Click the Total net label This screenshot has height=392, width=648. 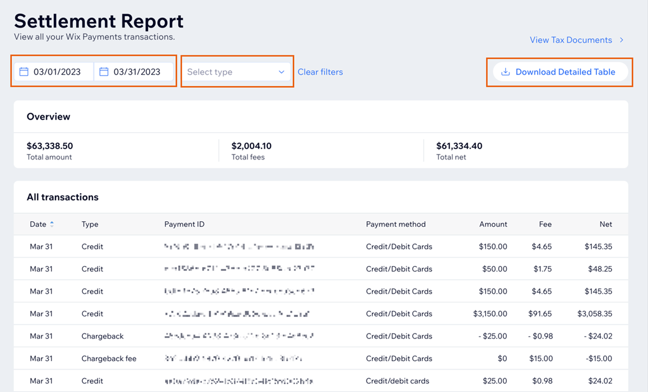[x=451, y=157]
